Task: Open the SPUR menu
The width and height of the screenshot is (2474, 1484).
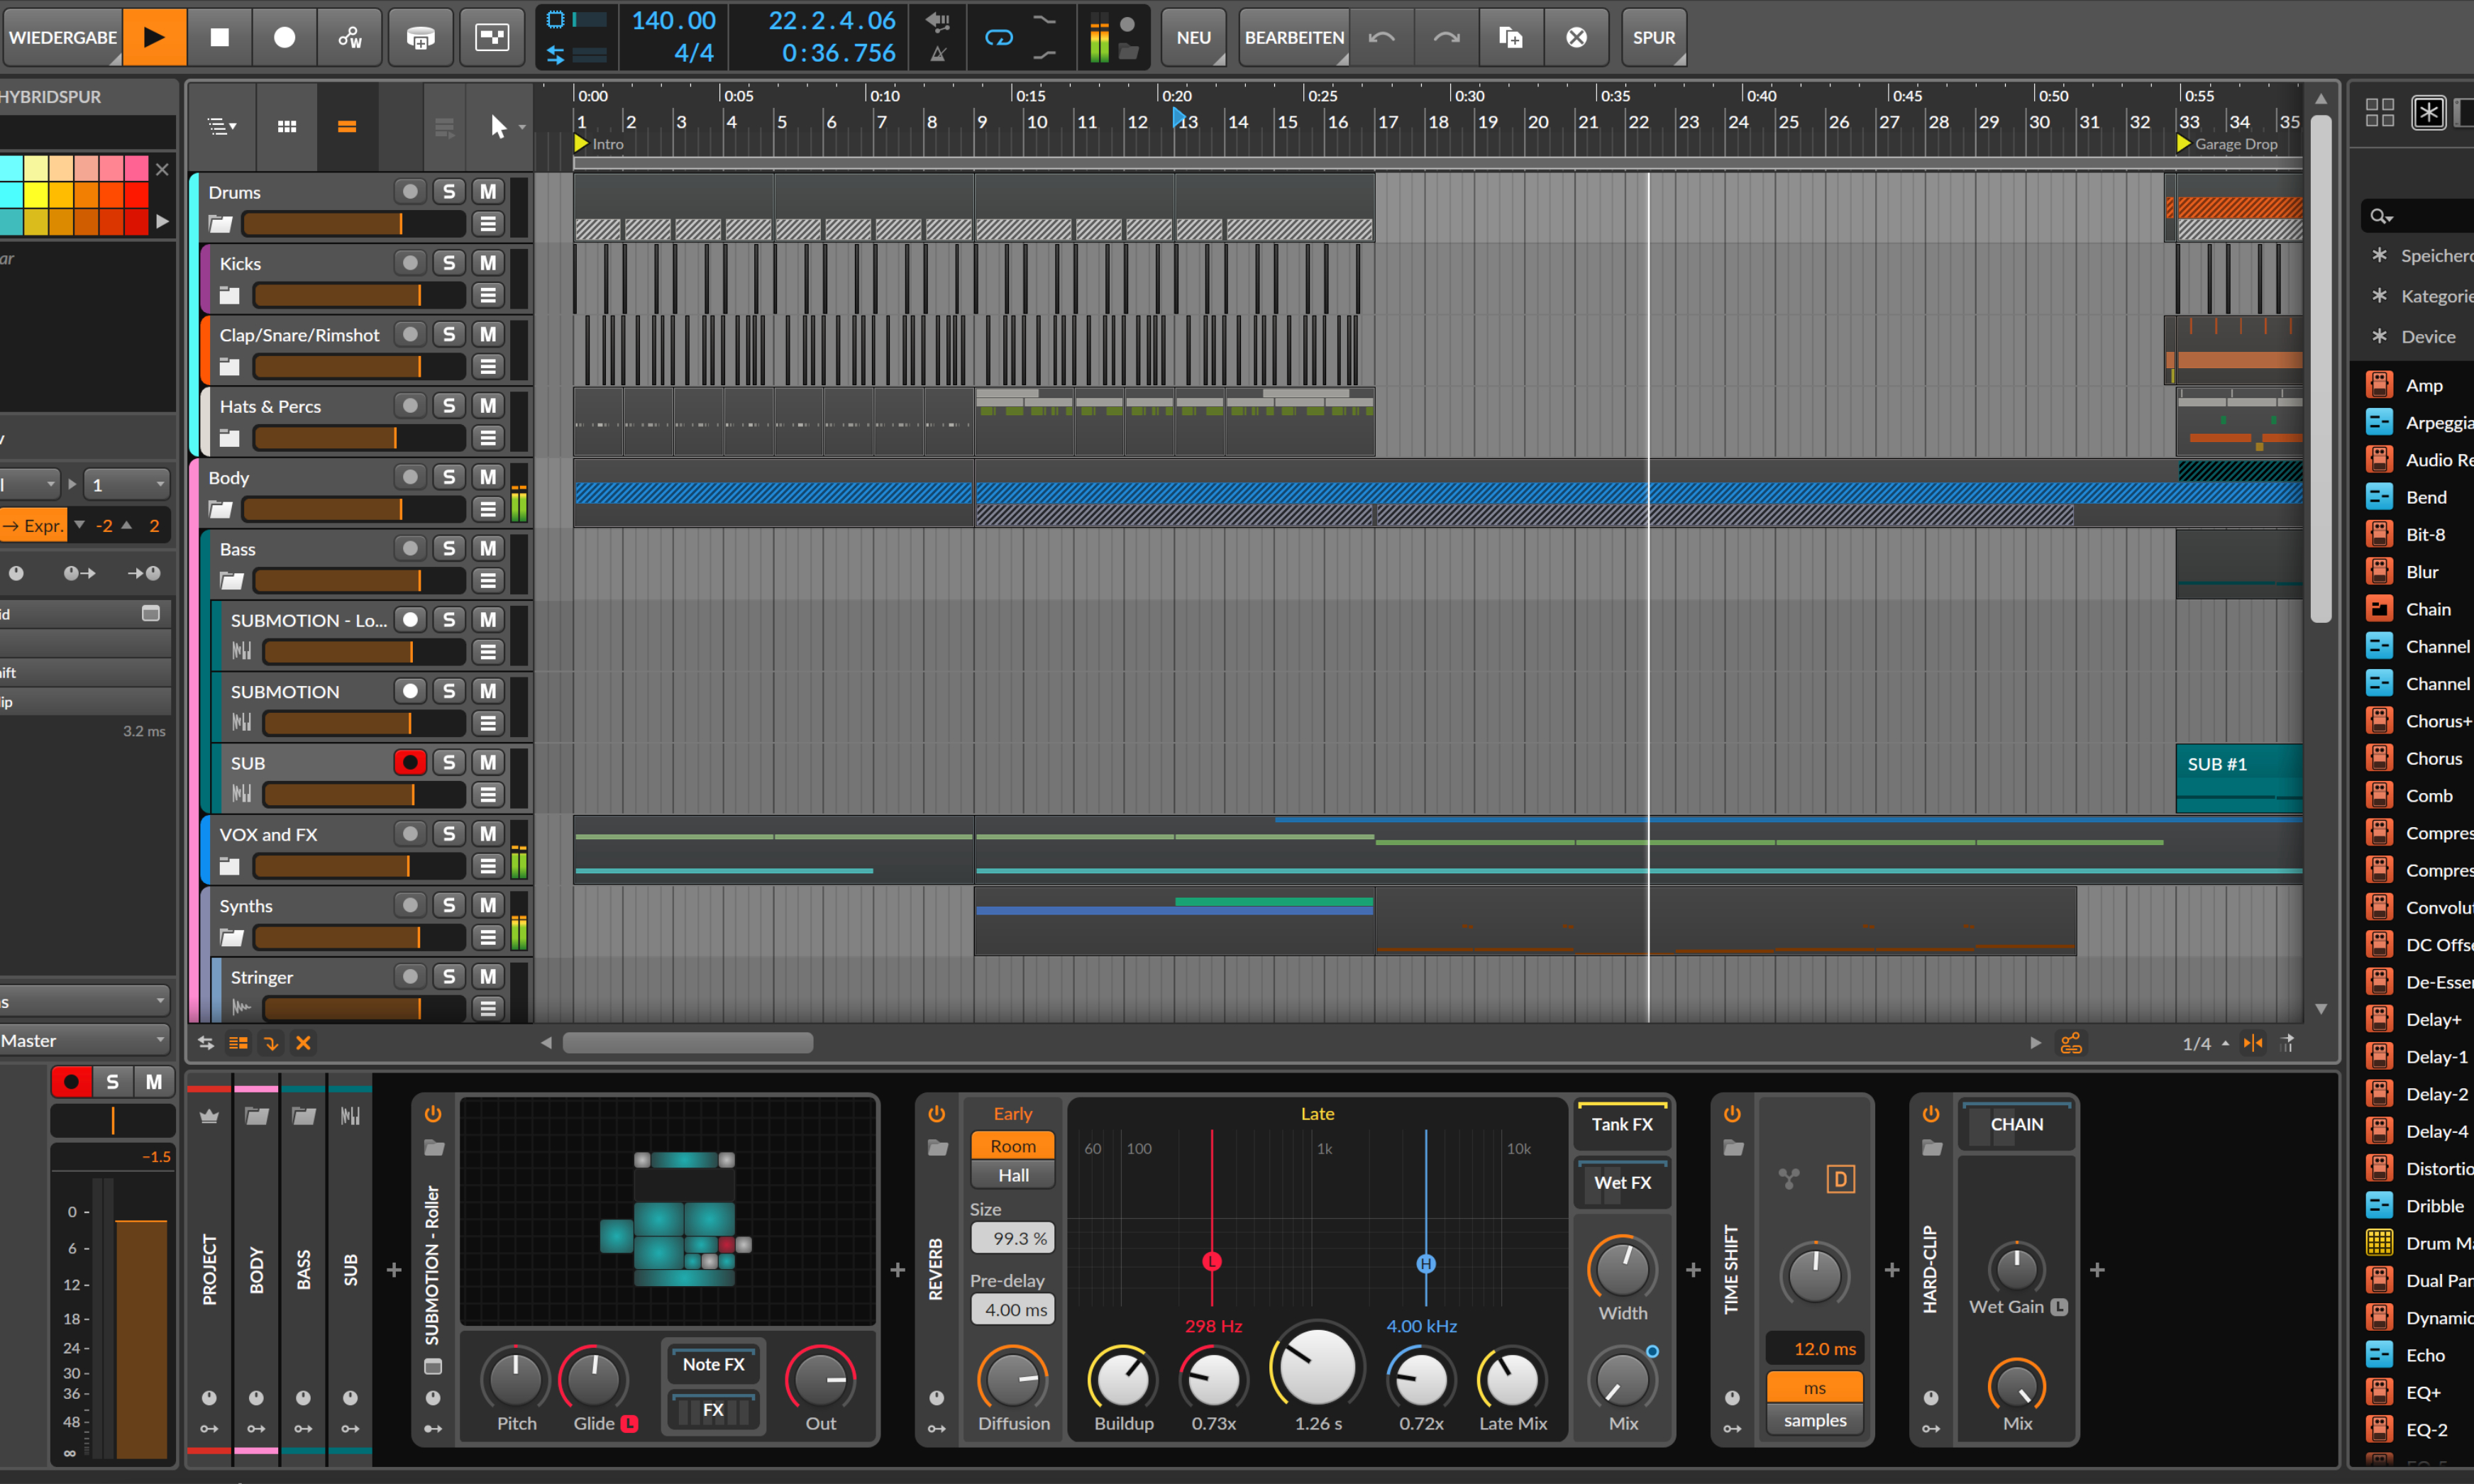Action: click(x=1653, y=37)
